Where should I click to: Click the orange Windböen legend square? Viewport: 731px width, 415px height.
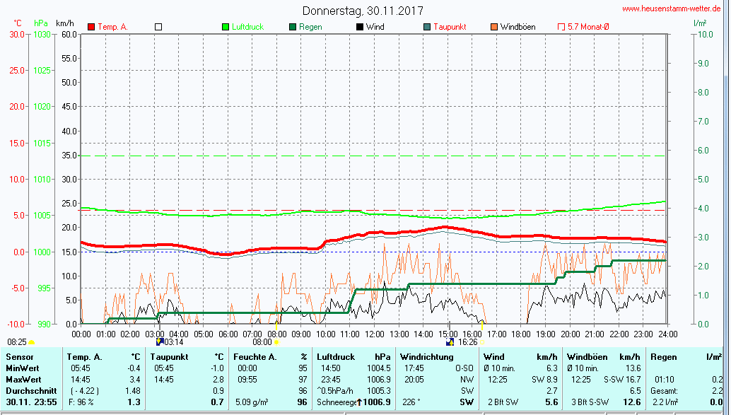pyautogui.click(x=494, y=27)
